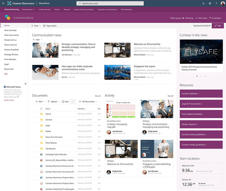Open the Design requests resource tile
Image resolution: width=226 pixels, height=191 pixels.
(201, 124)
